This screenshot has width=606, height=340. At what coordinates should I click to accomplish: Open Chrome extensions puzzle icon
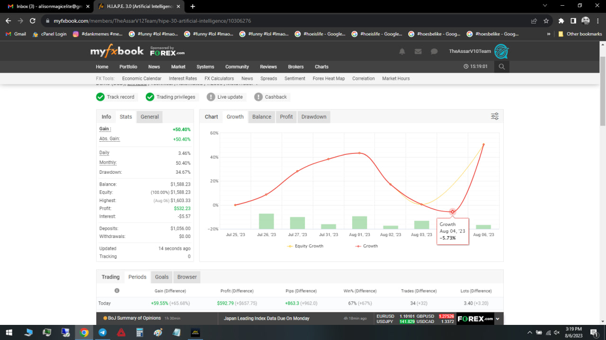point(561,21)
